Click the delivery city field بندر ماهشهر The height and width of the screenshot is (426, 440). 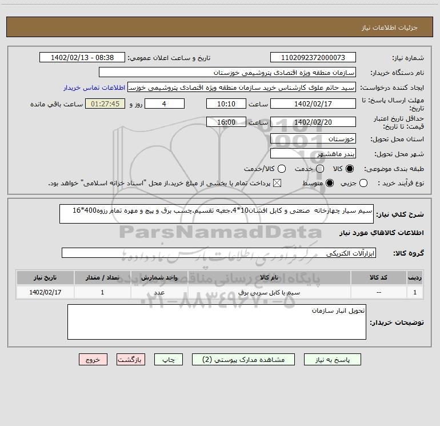point(313,153)
